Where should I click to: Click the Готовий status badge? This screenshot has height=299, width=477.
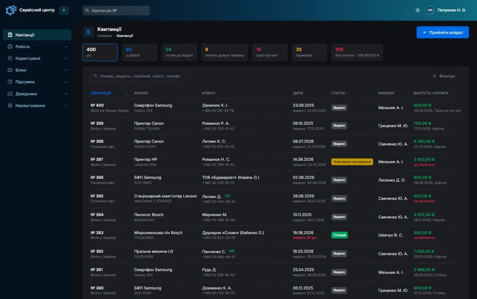(x=339, y=235)
